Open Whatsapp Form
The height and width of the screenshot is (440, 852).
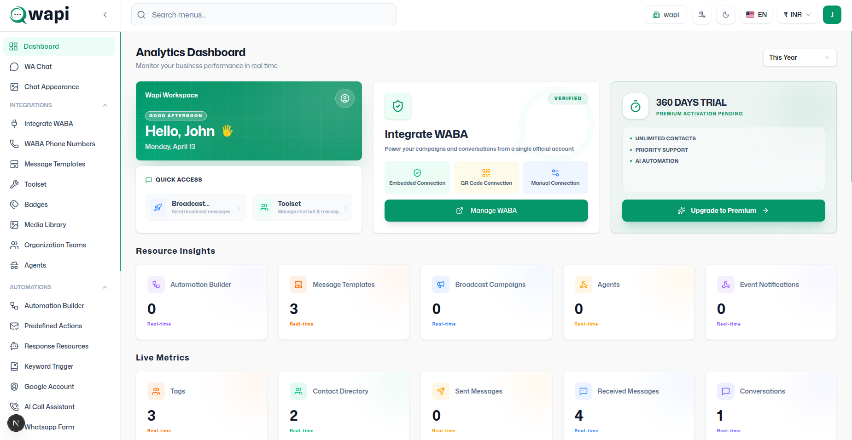click(x=59, y=427)
